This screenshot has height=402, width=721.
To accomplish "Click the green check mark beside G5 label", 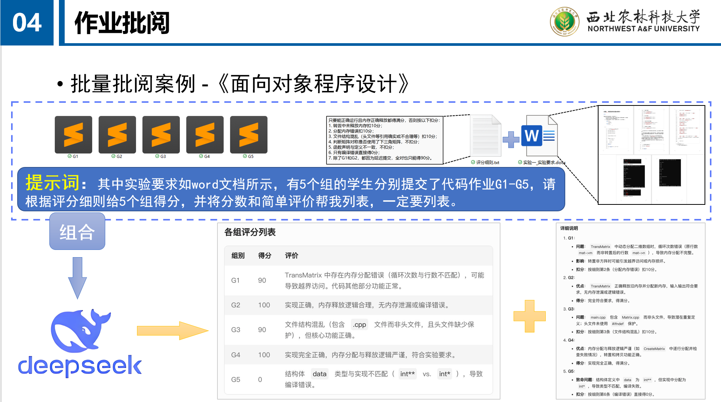I will (x=245, y=156).
